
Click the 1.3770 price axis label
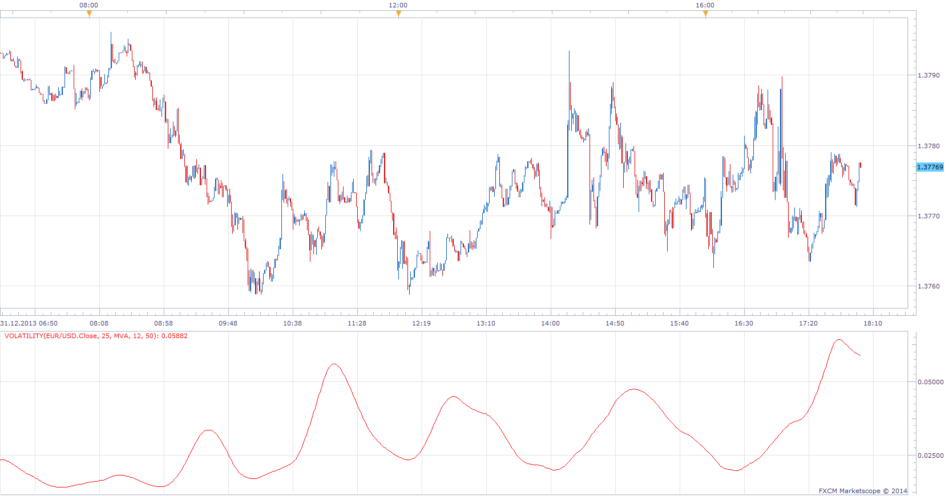[x=928, y=216]
